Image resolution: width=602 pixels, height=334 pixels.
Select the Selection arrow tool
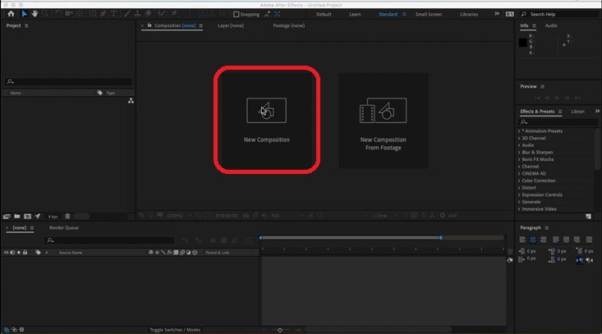point(24,14)
